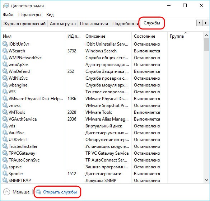The width and height of the screenshot is (210, 201).
Task: Select the wbengine service name
Action: 18,85
